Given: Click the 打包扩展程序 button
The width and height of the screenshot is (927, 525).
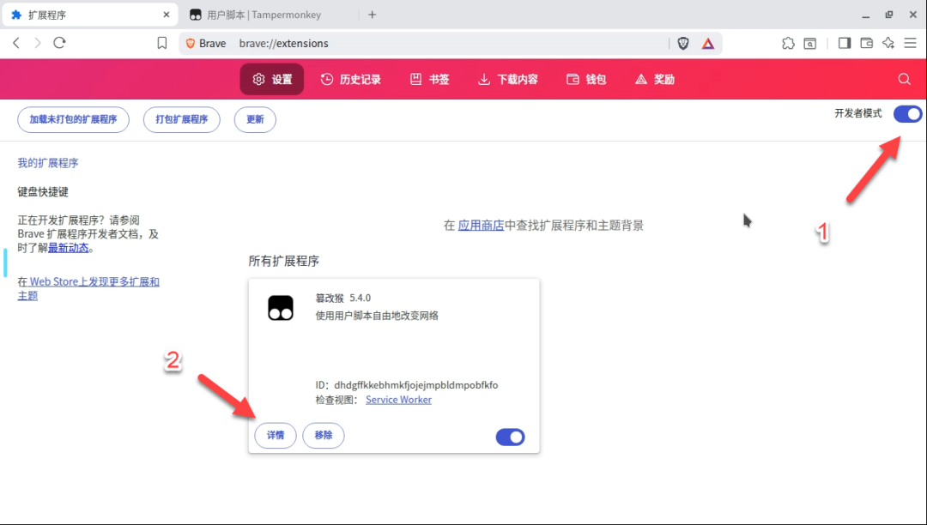Looking at the screenshot, I should 181,120.
